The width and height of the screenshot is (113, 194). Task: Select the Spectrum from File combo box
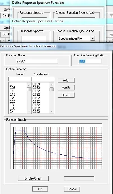click(x=76, y=38)
